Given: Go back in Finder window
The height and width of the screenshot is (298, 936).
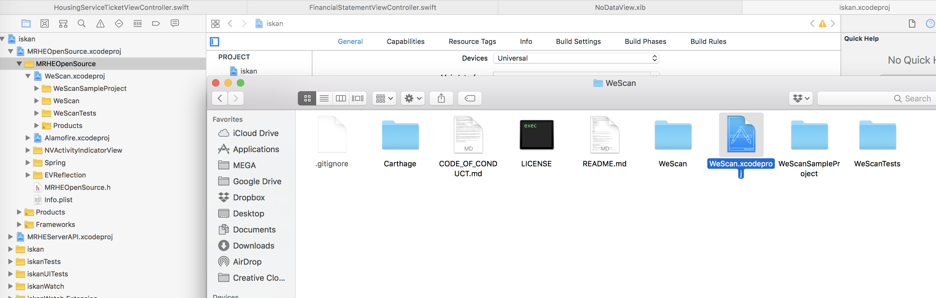Looking at the screenshot, I should 220,98.
